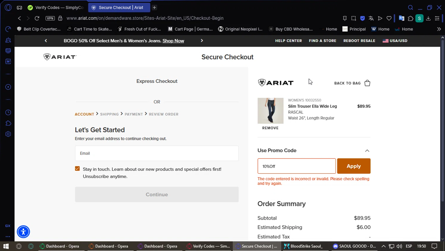The width and height of the screenshot is (445, 251).
Task: Open the Windows Start menu
Action: click(6, 246)
